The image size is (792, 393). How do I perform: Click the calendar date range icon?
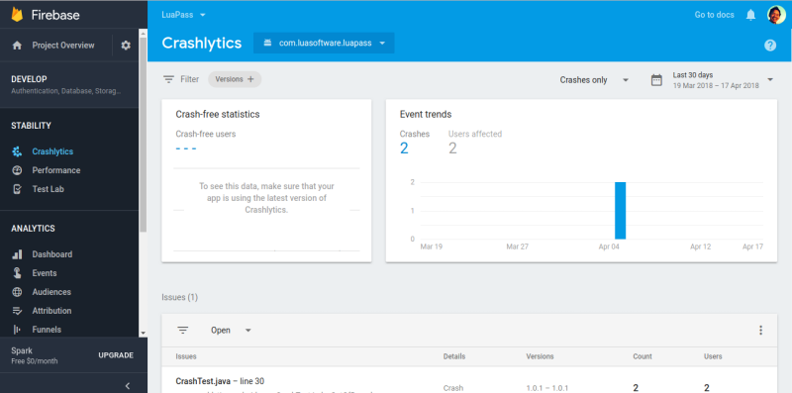pyautogui.click(x=656, y=80)
